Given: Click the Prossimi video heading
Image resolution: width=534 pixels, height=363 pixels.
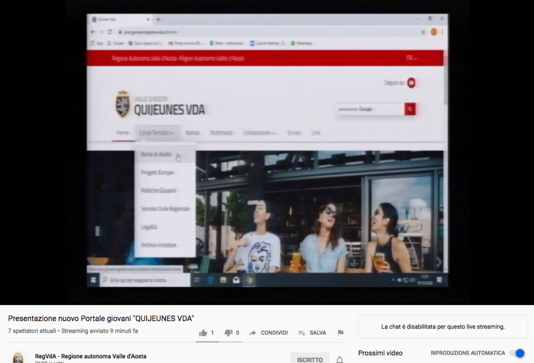Looking at the screenshot, I should click(380, 353).
